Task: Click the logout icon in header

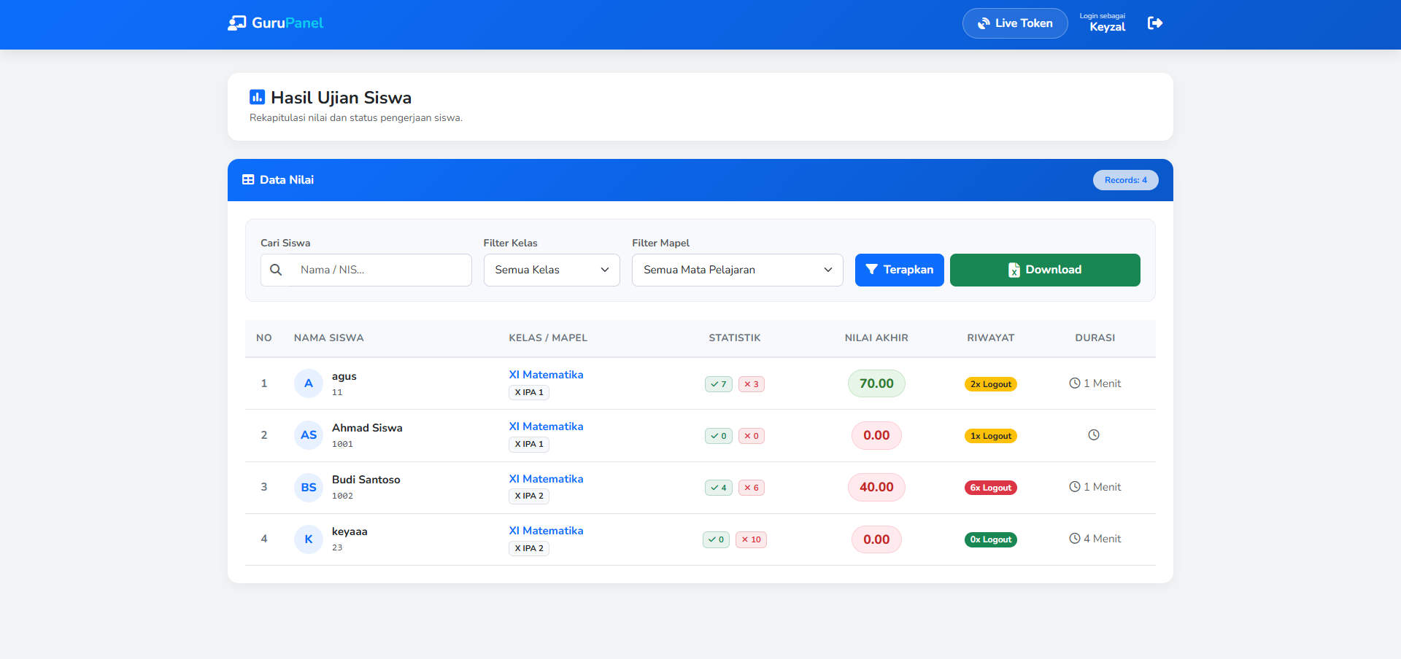Action: 1154,23
